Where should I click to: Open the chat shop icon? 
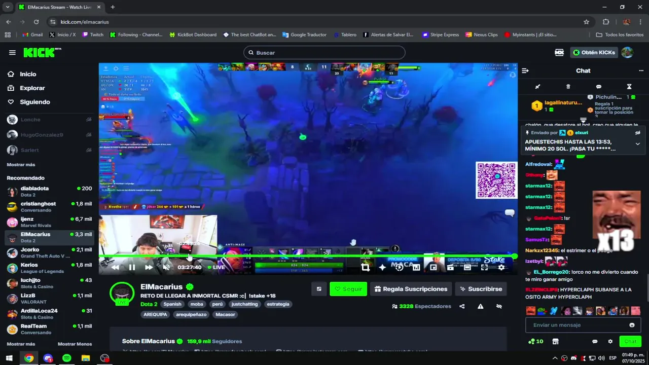point(555,341)
